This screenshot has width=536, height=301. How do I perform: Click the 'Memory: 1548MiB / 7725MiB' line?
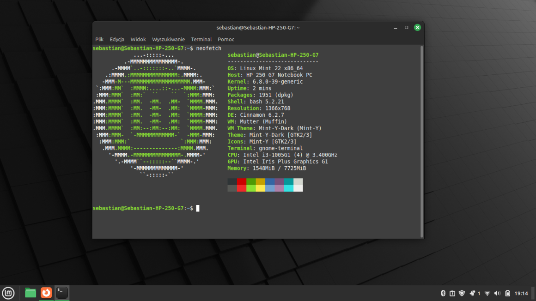tap(267, 168)
